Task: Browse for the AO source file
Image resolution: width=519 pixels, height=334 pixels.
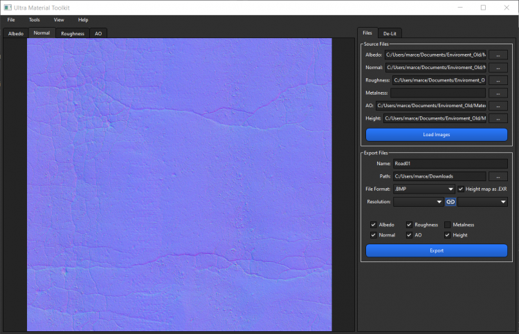Action: [498, 106]
